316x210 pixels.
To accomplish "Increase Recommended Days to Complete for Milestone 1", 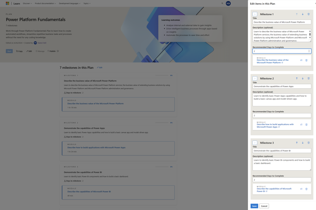I will [x=309, y=50].
